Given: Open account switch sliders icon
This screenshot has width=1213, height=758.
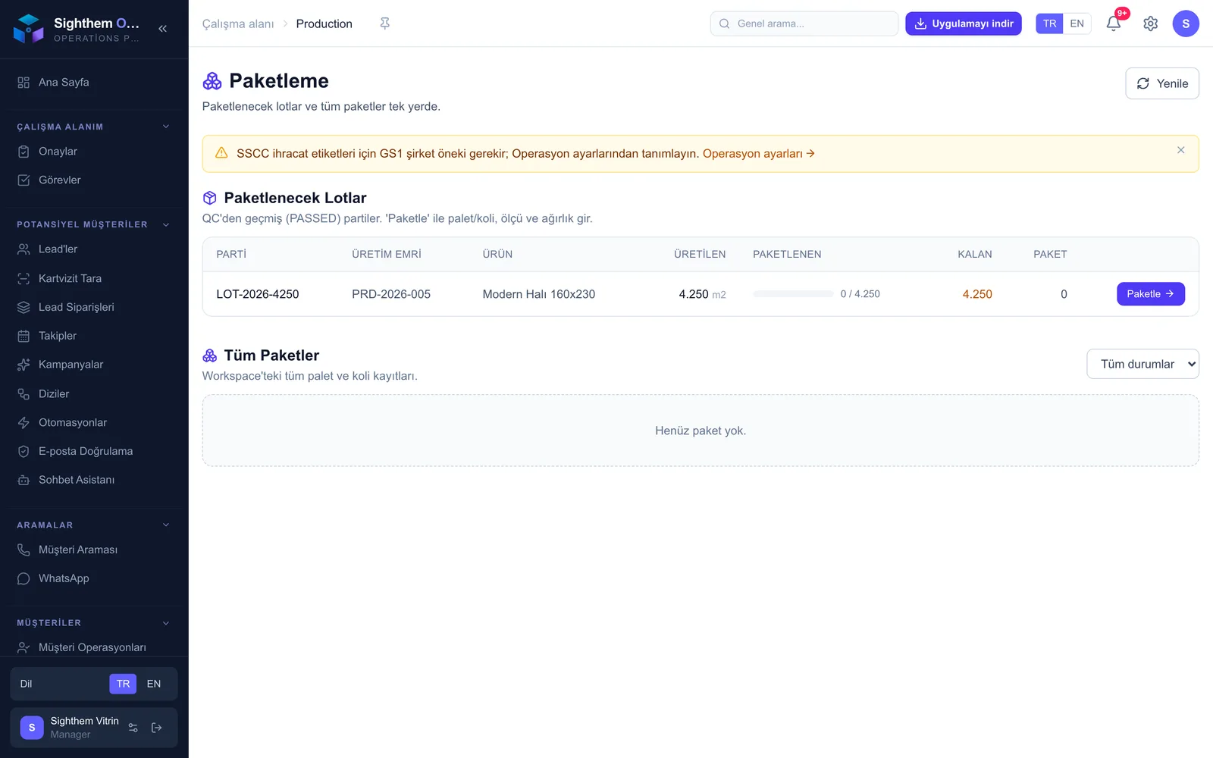Looking at the screenshot, I should click(x=133, y=728).
